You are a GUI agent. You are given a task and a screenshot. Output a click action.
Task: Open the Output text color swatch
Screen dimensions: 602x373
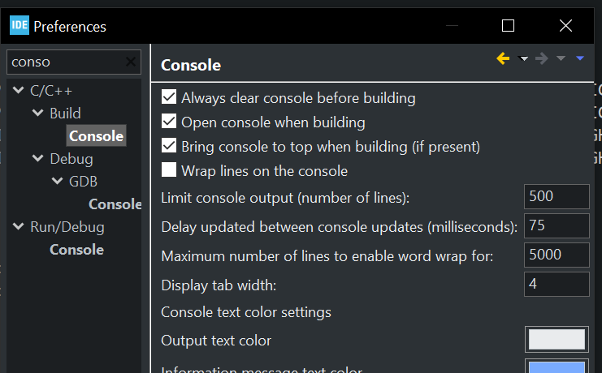(x=557, y=340)
